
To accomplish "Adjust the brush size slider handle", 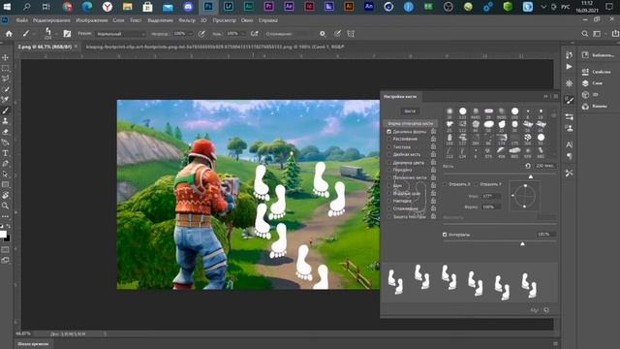I will point(531,176).
